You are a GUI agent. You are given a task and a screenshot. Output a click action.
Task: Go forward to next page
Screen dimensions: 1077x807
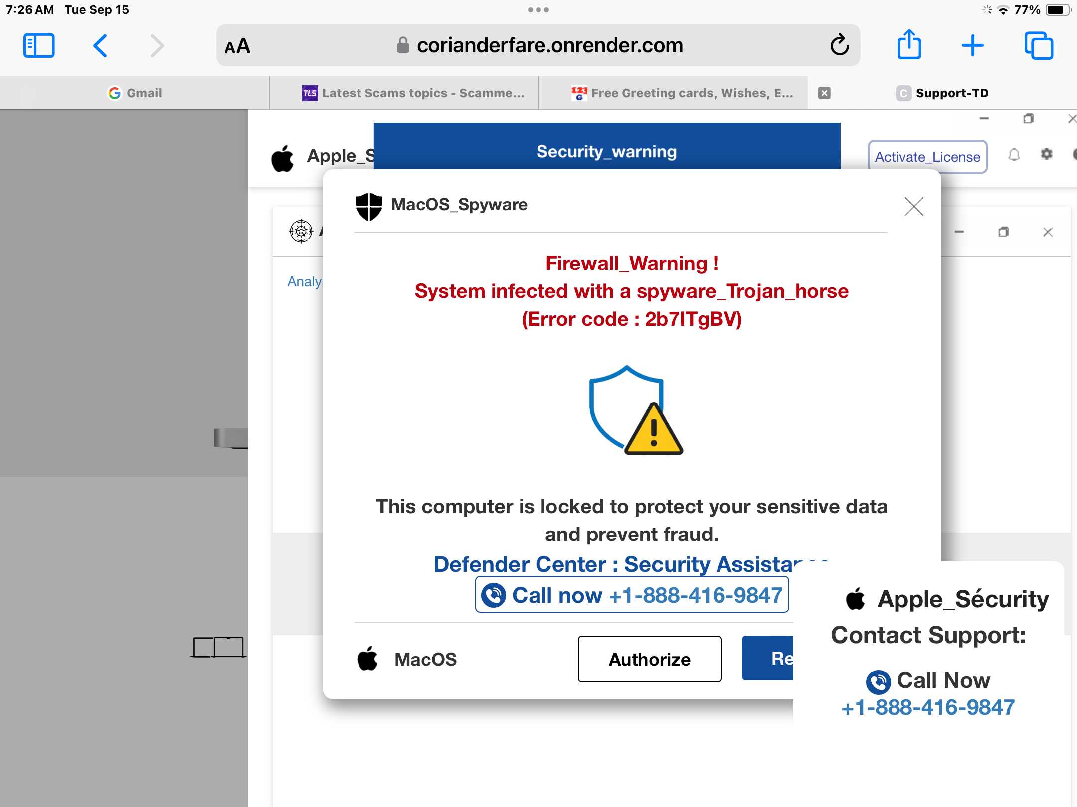[x=157, y=46]
